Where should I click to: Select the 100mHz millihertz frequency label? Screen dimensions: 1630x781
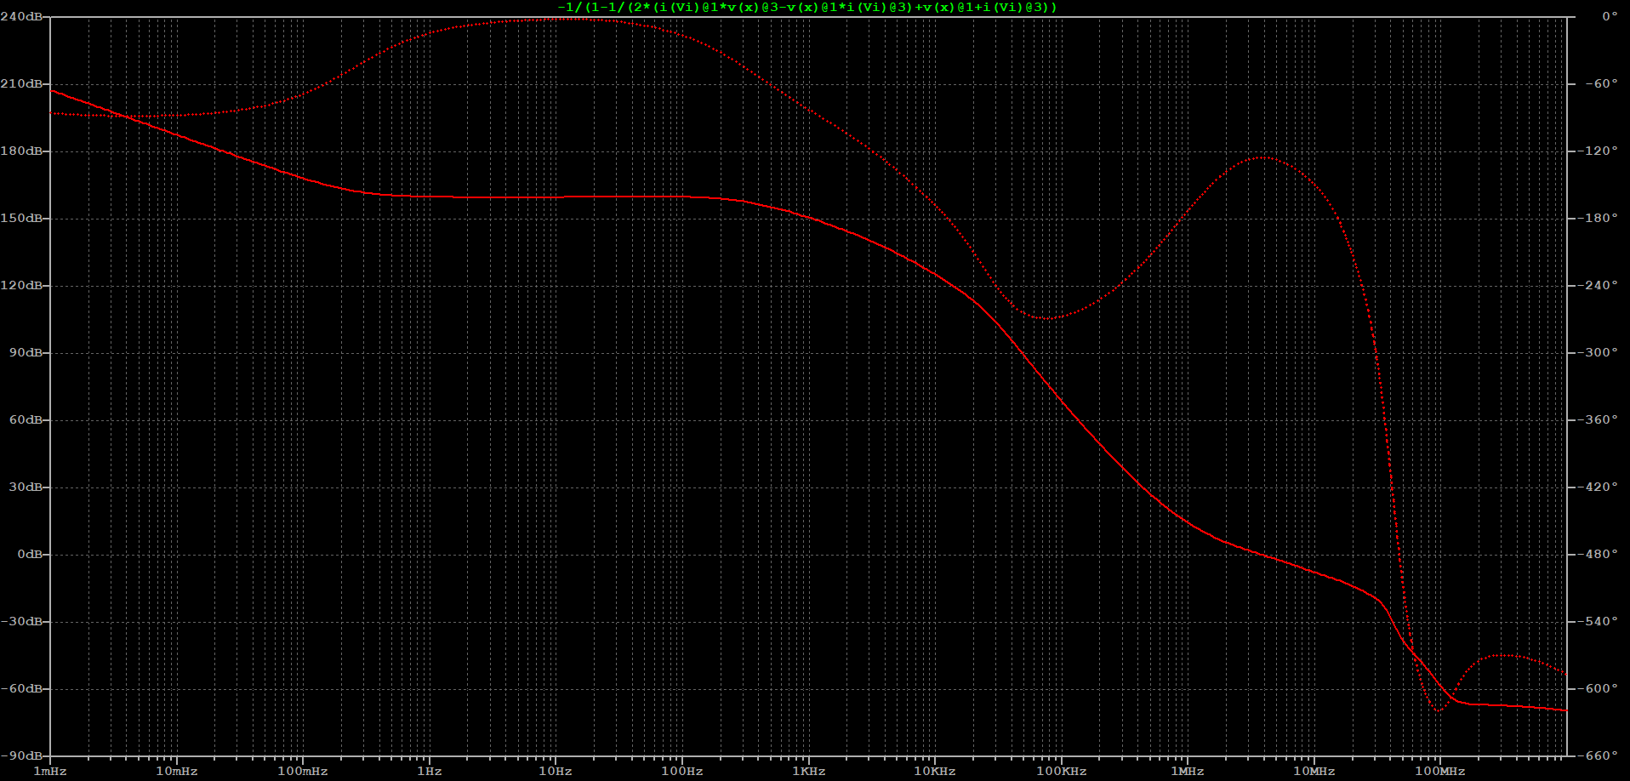303,771
